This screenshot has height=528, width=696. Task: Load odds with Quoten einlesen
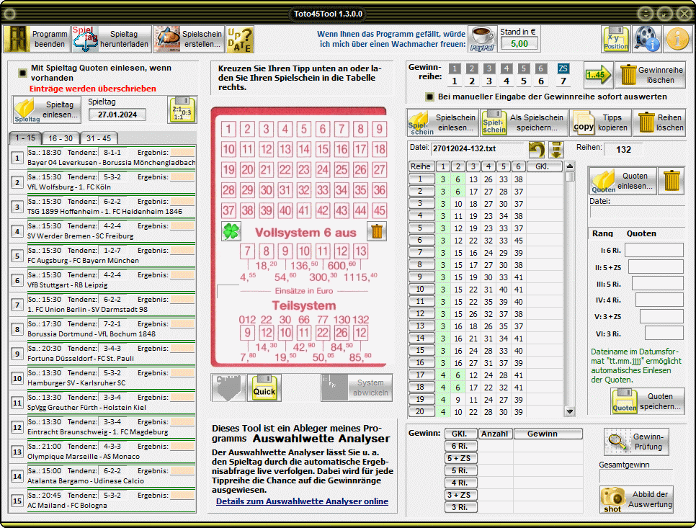tap(624, 181)
